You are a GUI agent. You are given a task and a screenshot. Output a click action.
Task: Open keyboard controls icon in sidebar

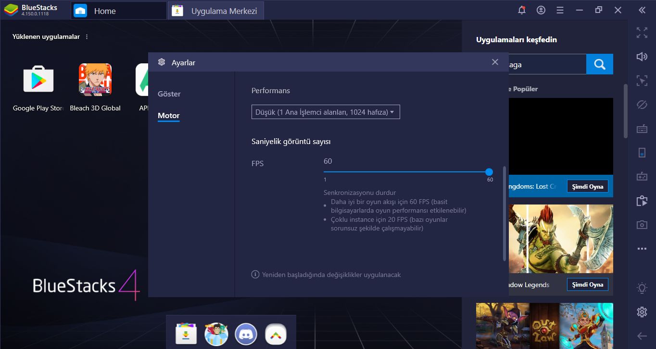tap(642, 129)
